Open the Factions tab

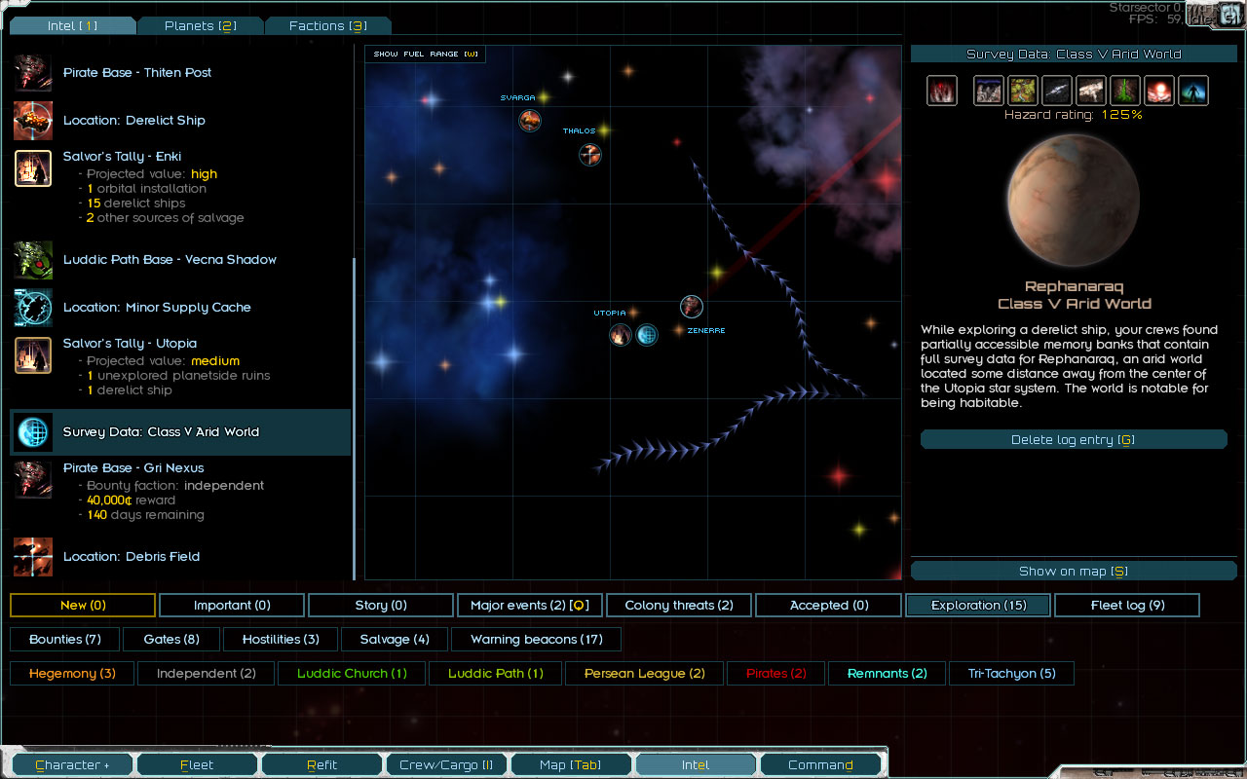(327, 26)
